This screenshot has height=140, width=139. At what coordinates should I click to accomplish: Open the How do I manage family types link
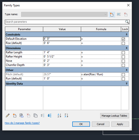(22, 123)
